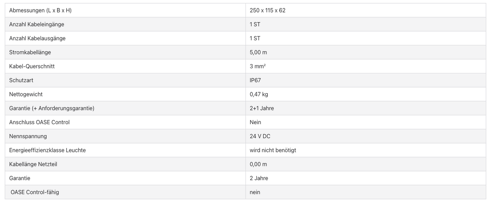Image resolution: width=491 pixels, height=204 pixels.
Task: Click the Anzahl Kabeleingänge row label
Action: coord(36,24)
